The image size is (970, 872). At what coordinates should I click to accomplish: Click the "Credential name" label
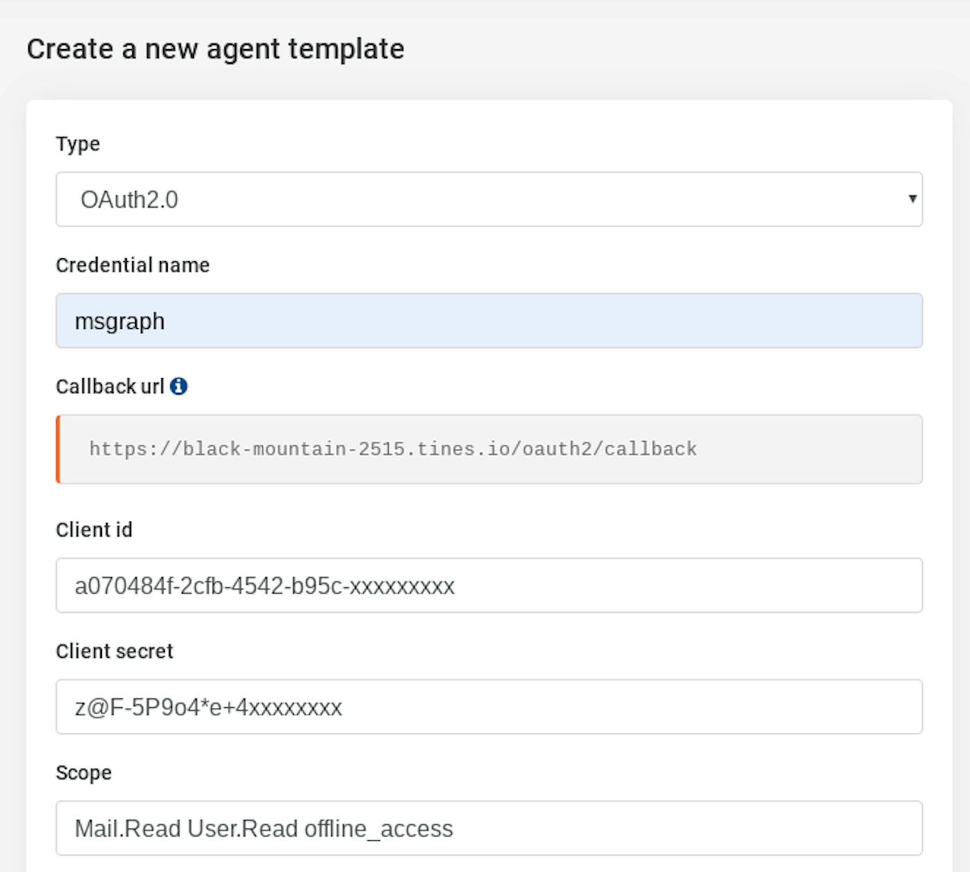132,265
